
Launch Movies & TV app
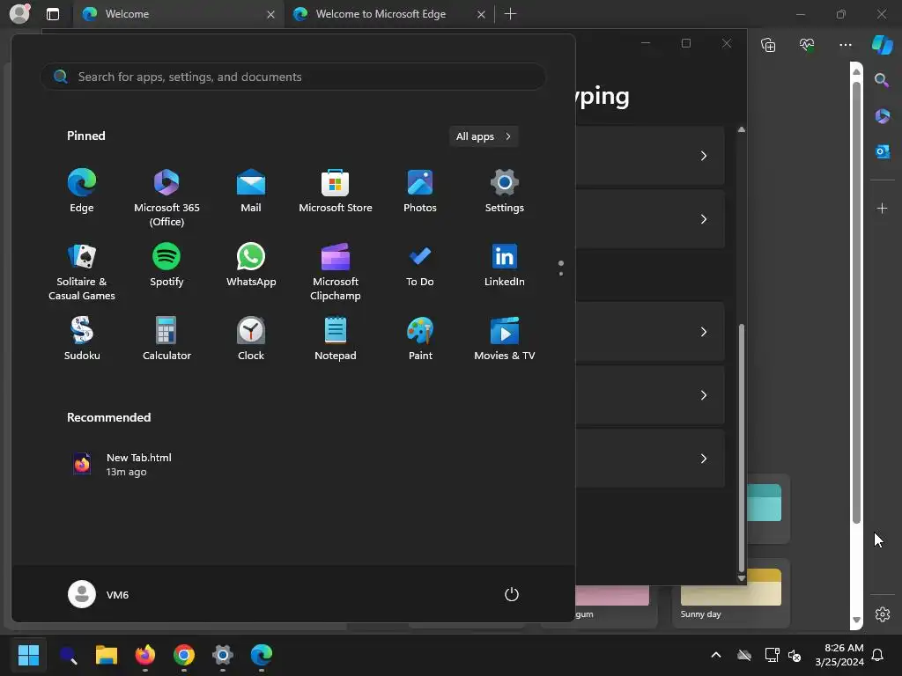click(x=505, y=339)
